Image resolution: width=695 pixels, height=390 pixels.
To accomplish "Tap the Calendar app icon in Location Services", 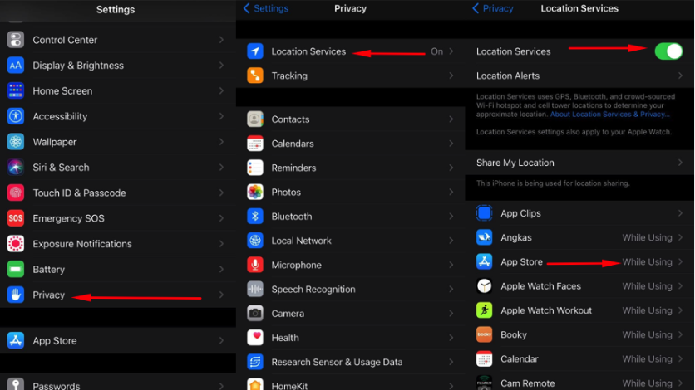I will 484,359.
